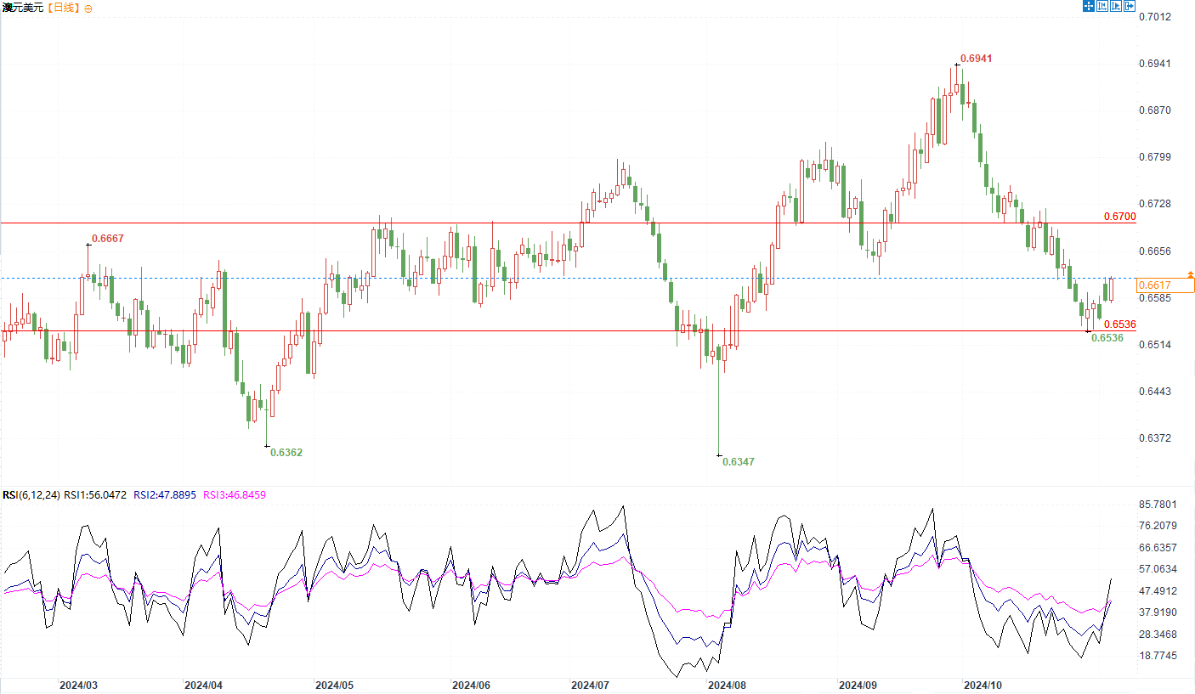Open the 日线 timeframe selector

(61, 8)
